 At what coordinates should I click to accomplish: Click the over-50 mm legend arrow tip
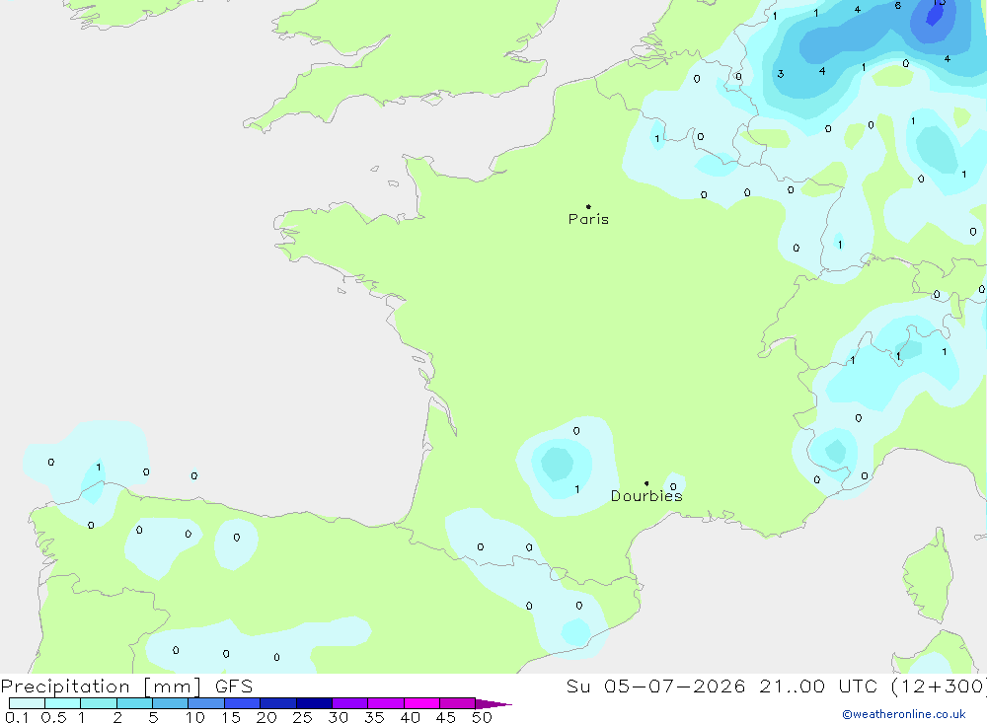tap(493, 704)
